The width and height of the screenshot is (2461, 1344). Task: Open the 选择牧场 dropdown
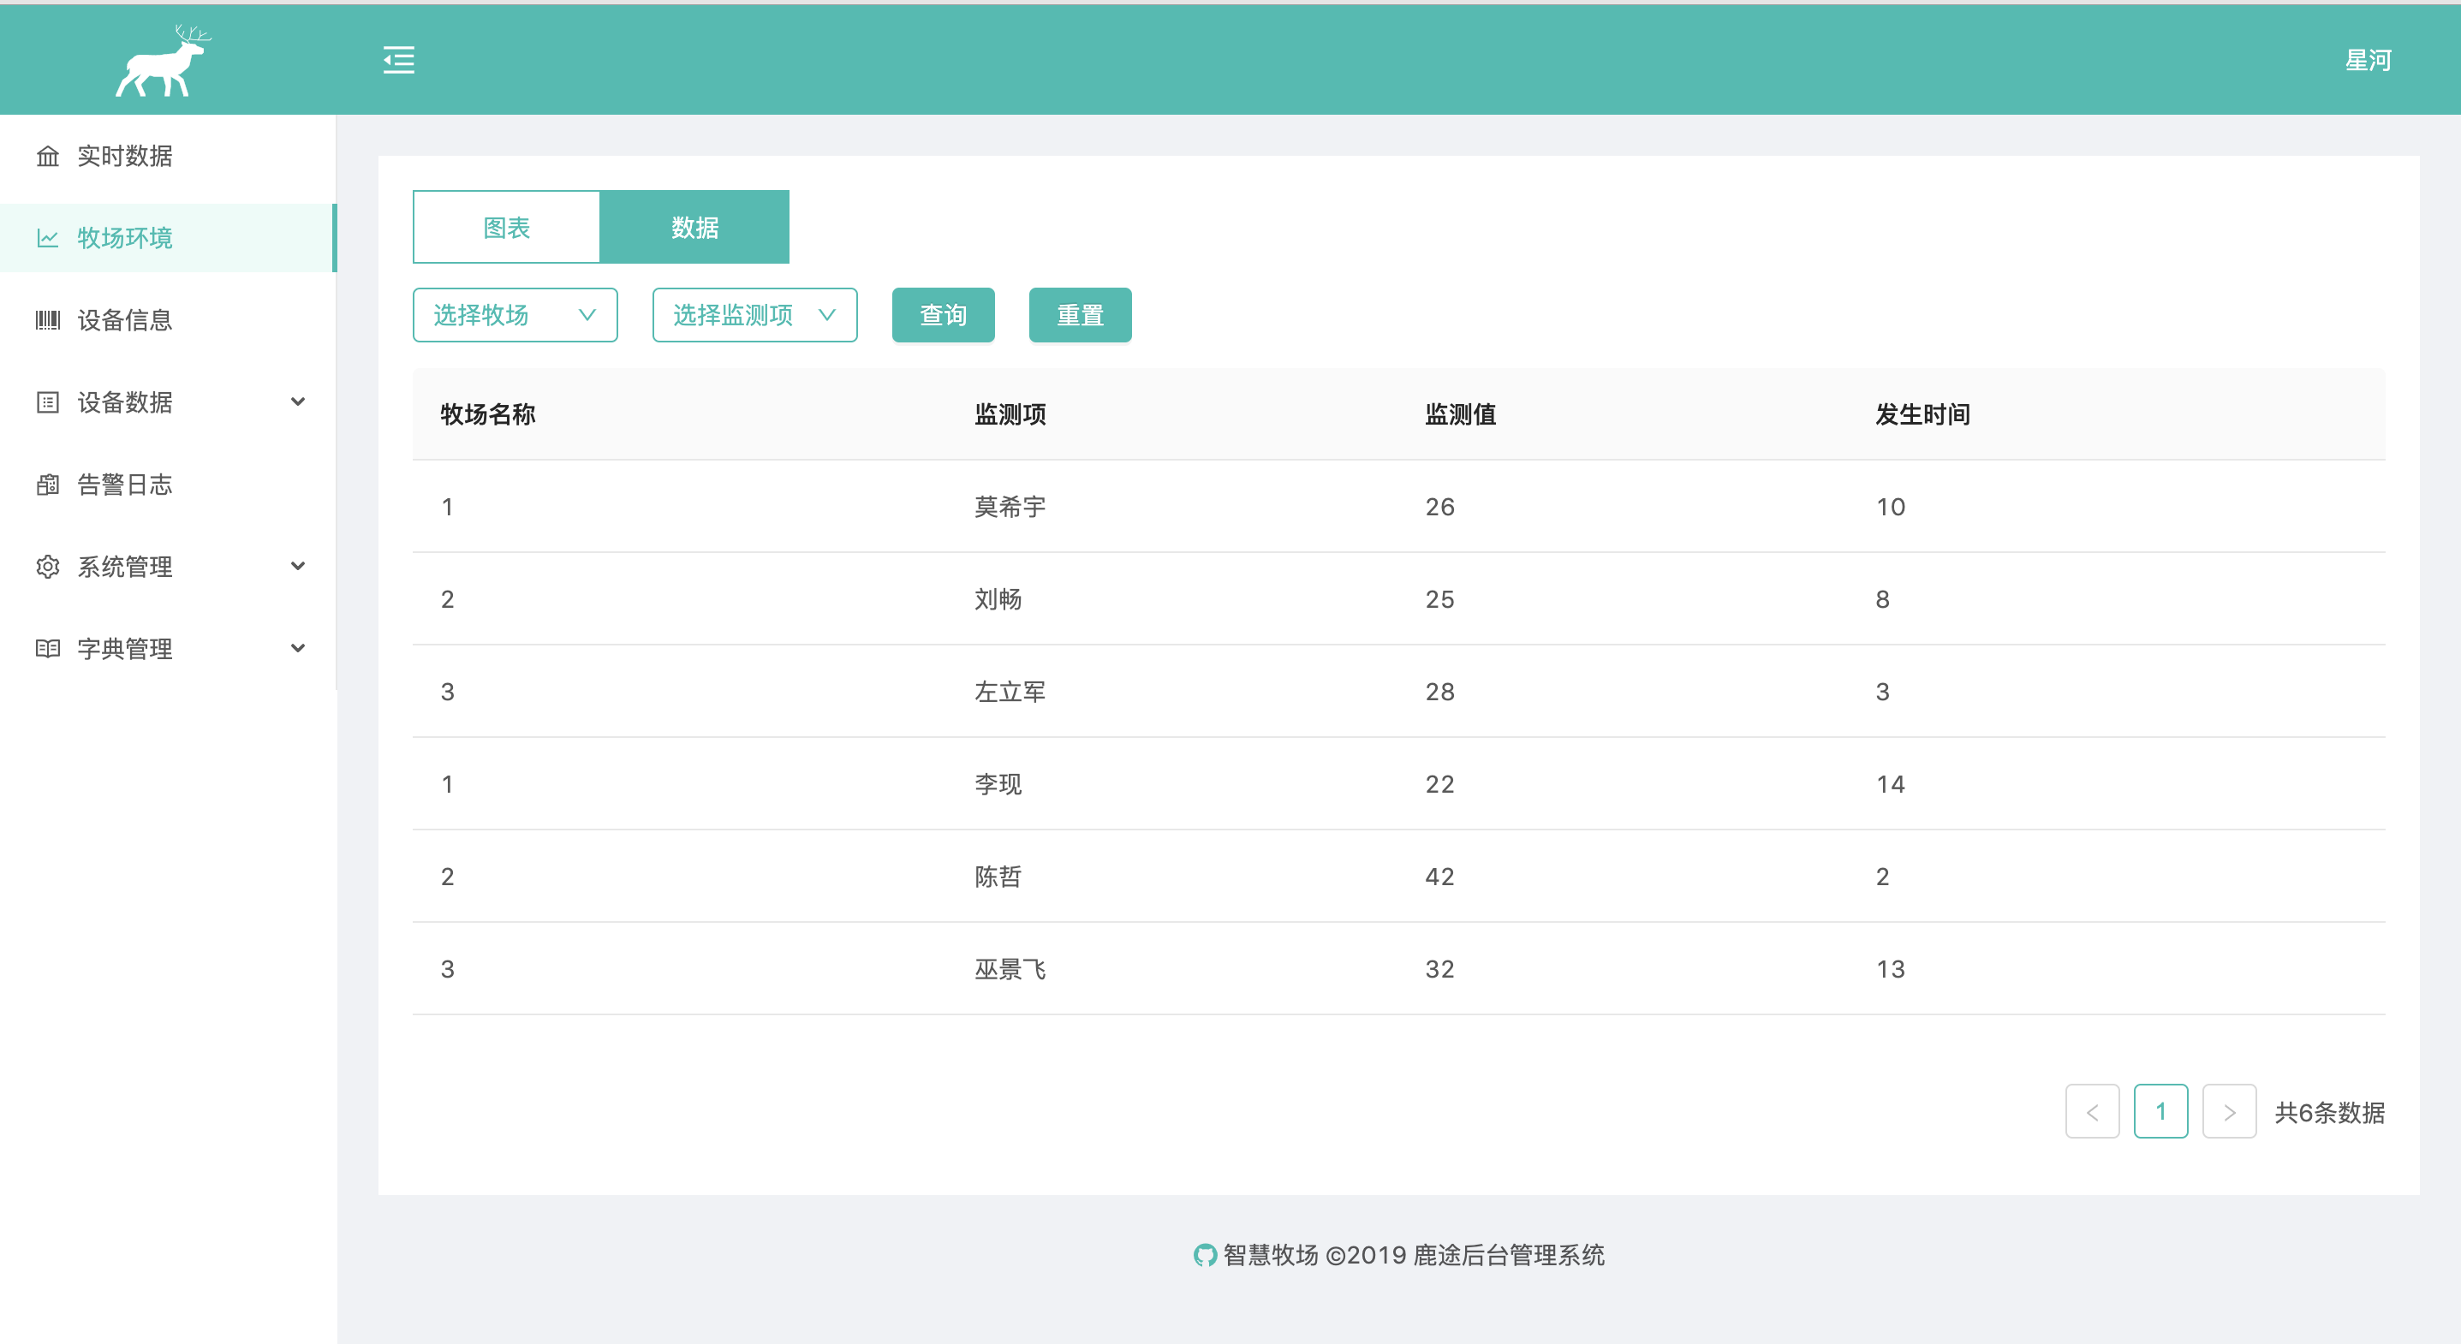pos(515,315)
